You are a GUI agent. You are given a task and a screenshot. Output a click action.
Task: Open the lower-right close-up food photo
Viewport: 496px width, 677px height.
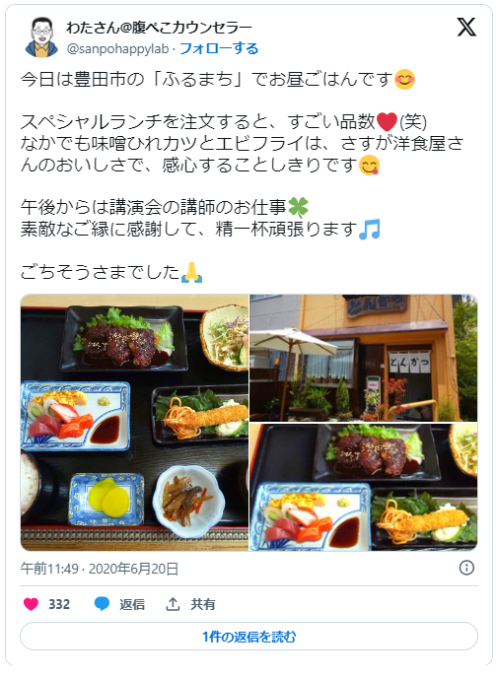364,487
